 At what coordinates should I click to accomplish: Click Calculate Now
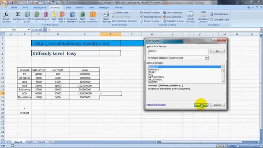click(x=219, y=14)
